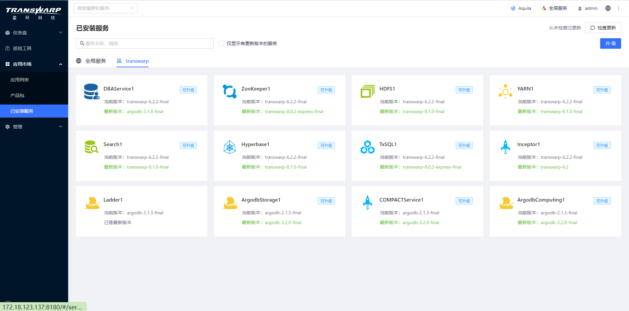Click the Inceptor1 service name
Viewport: 629px width, 311px height.
click(x=528, y=144)
